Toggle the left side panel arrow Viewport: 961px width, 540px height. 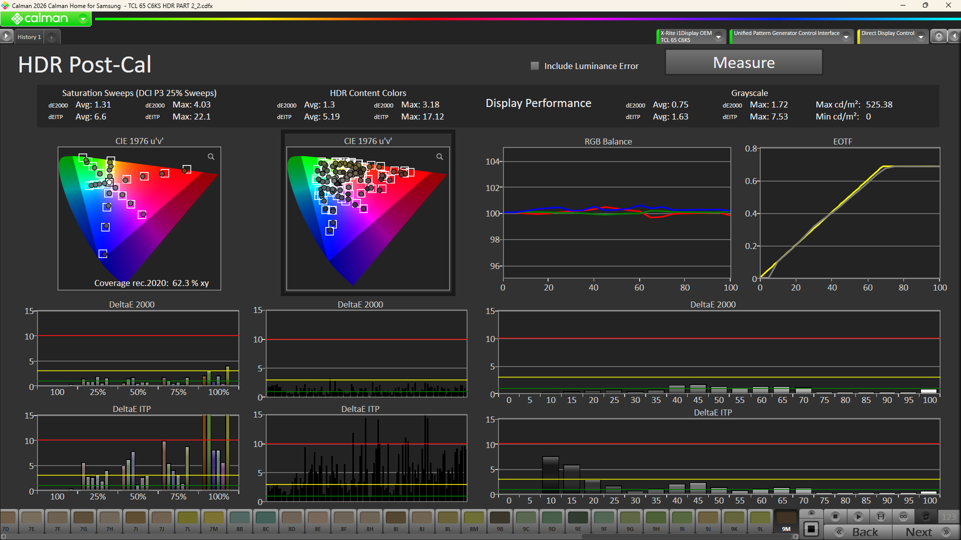coord(6,36)
